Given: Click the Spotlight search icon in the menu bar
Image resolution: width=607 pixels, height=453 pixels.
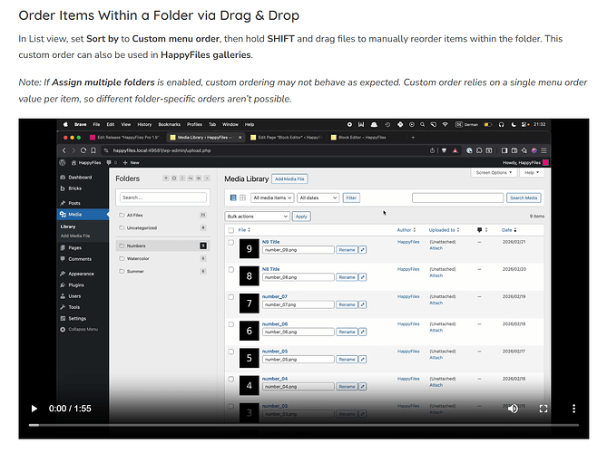Looking at the screenshot, I should point(422,124).
